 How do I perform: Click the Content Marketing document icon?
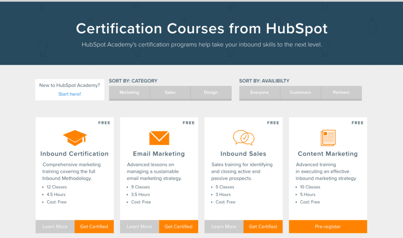pyautogui.click(x=328, y=138)
